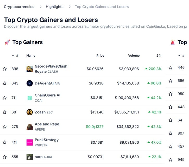Sort the gainers table by 24h change
189x167 pixels.
(x=159, y=56)
